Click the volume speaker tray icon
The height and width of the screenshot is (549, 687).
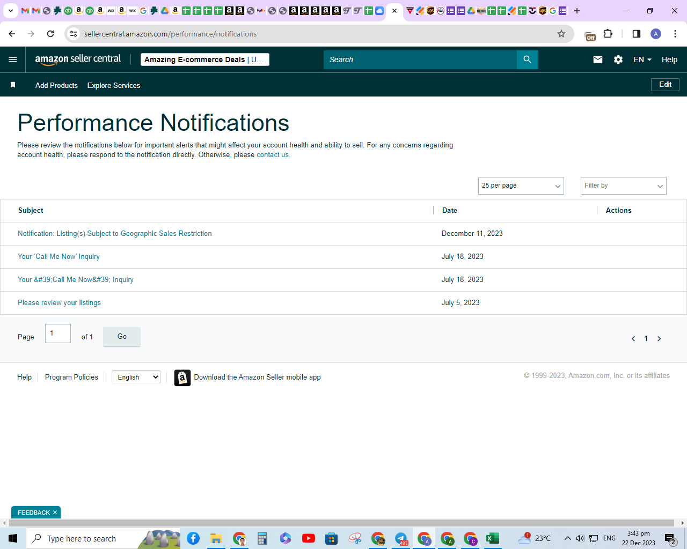(x=580, y=538)
